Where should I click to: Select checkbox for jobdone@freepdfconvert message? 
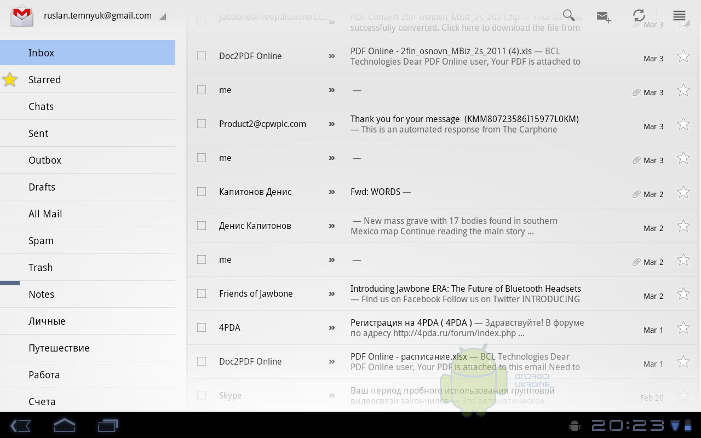[x=202, y=22]
